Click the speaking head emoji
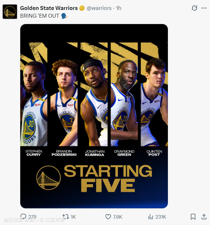210x225 pixels. click(x=64, y=16)
